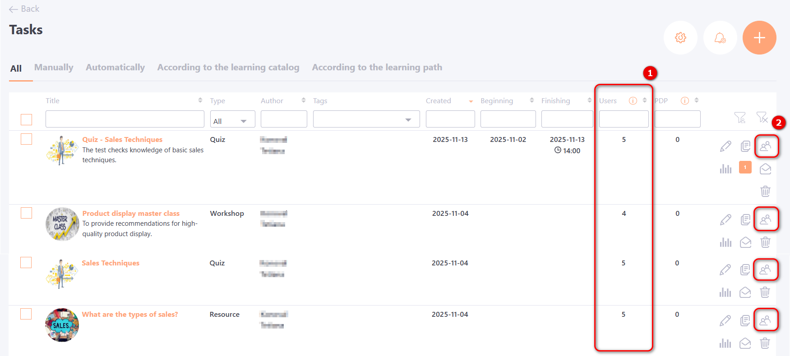This screenshot has width=790, height=356.
Task: Open the envelope icon for Quiz - Sales Techniques
Action: [x=765, y=169]
